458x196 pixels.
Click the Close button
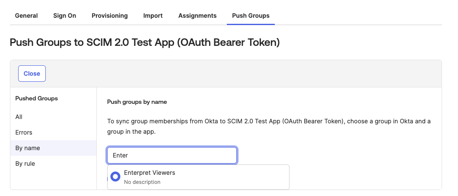point(32,74)
